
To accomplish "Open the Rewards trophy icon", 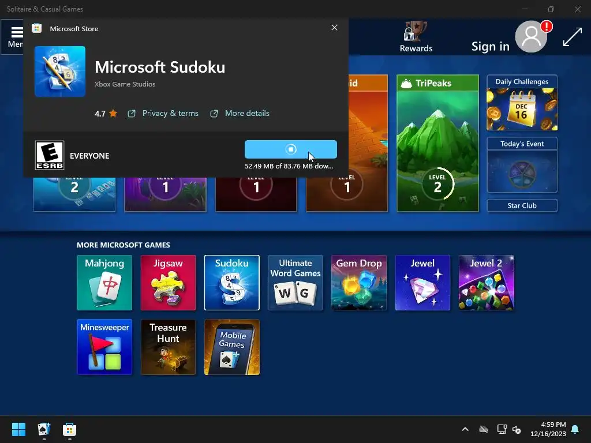I will click(x=416, y=37).
